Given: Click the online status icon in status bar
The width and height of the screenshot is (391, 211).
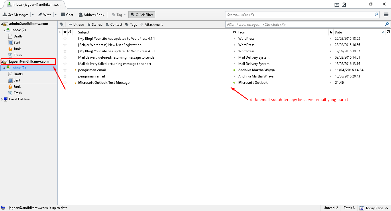Looking at the screenshot, I should (3, 208).
